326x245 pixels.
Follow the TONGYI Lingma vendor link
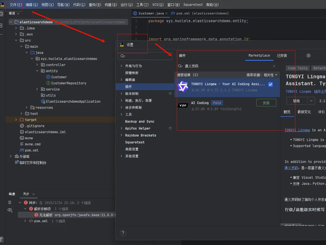pos(298,92)
